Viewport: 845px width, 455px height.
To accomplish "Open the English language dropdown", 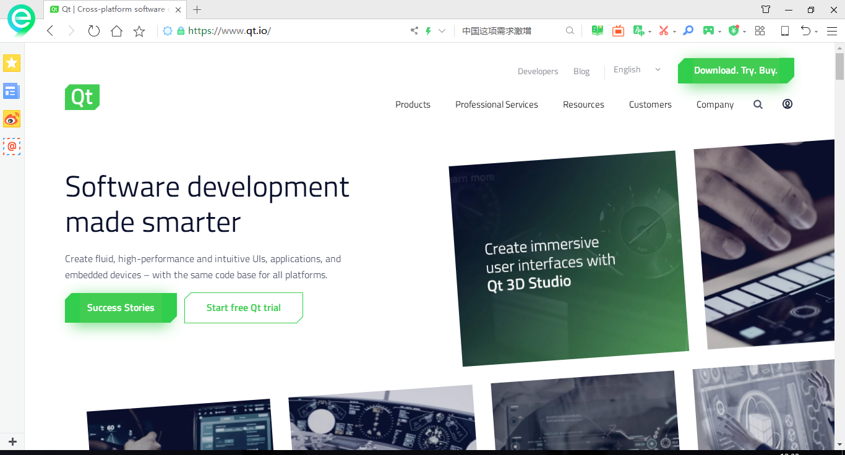I will pyautogui.click(x=637, y=70).
